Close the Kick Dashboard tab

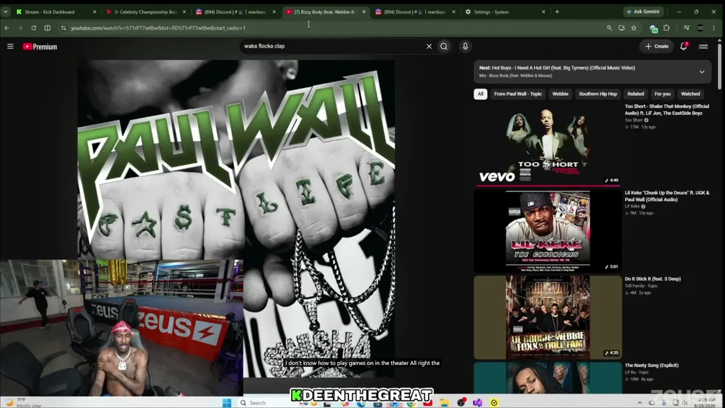point(95,12)
